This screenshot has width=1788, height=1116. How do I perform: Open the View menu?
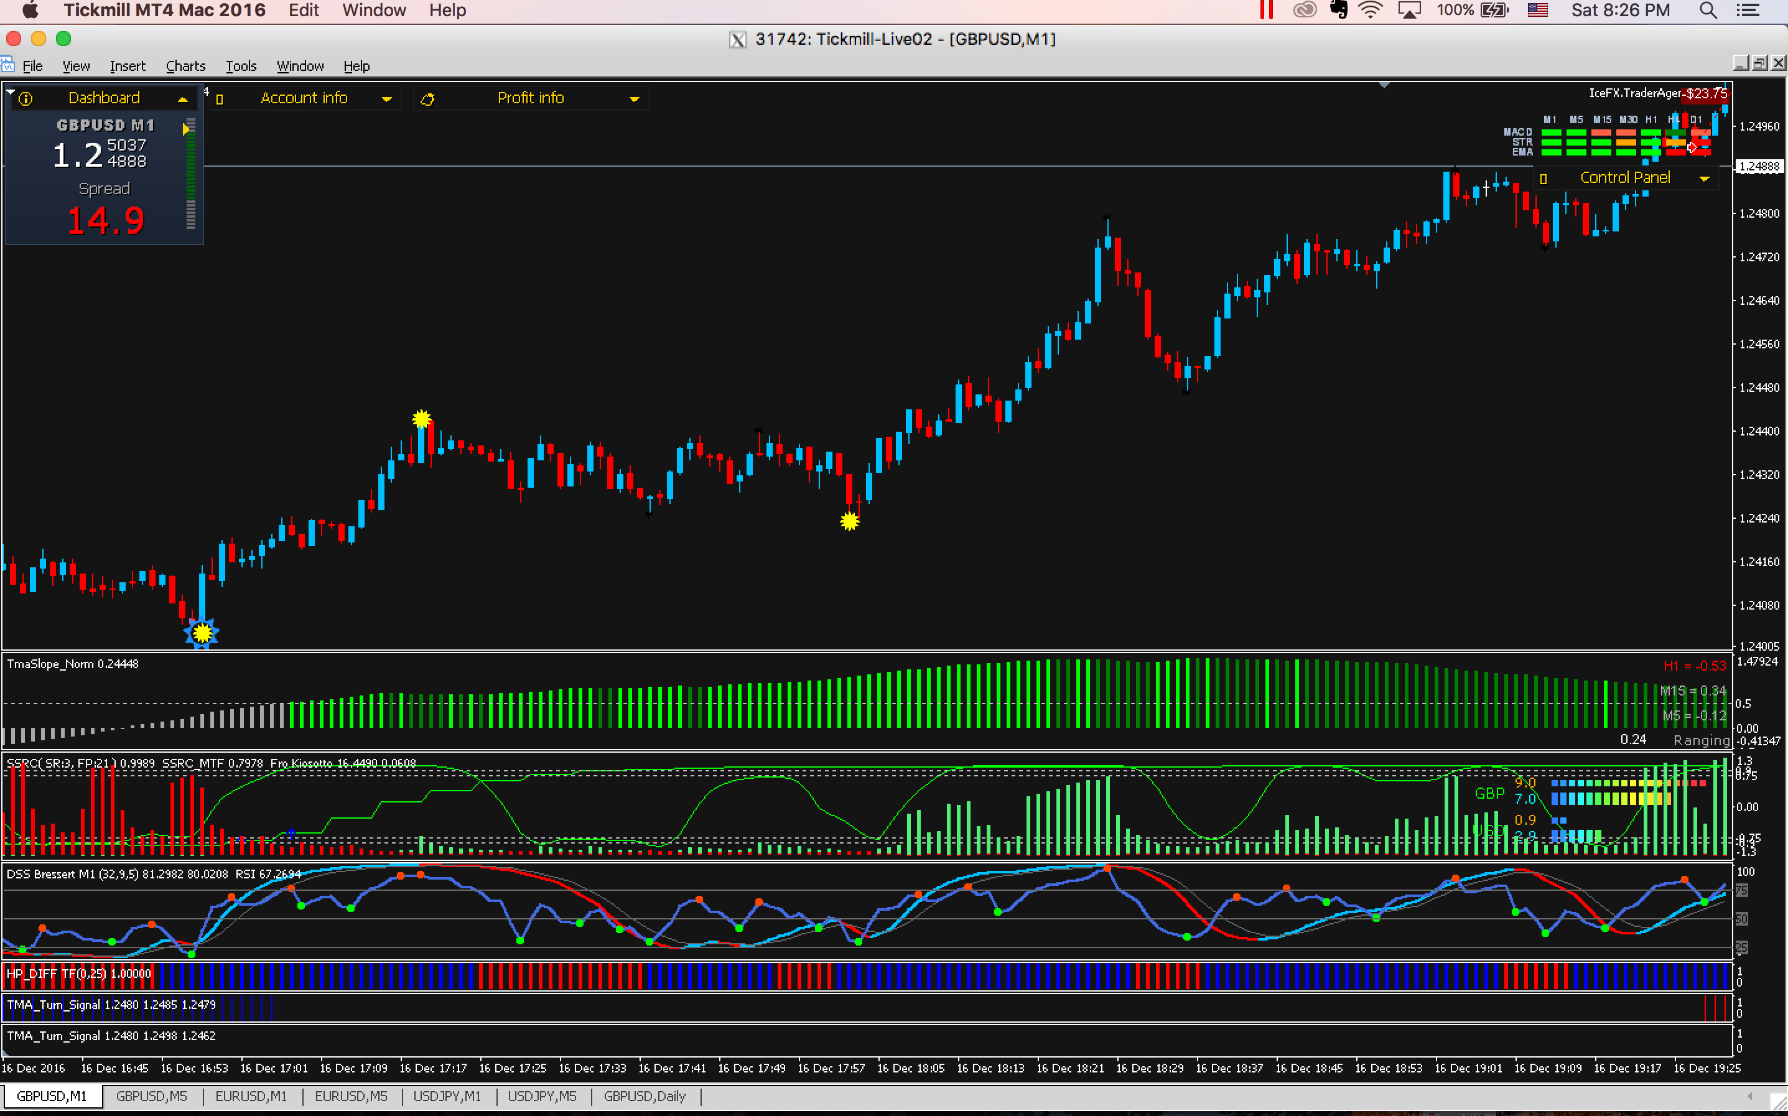76,66
